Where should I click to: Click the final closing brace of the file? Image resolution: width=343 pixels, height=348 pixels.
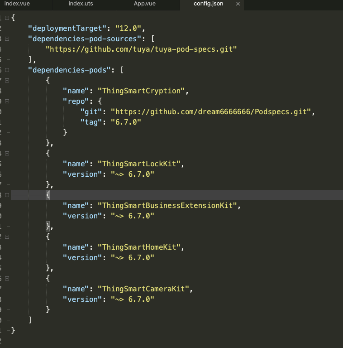click(13, 330)
